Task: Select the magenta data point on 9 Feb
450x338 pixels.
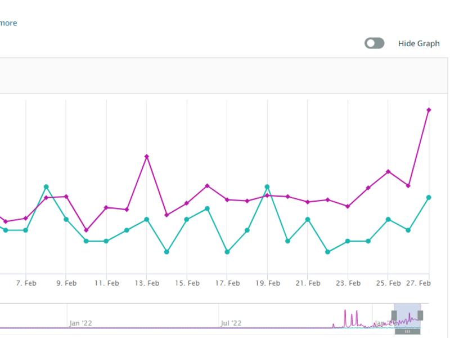Action: click(x=66, y=197)
